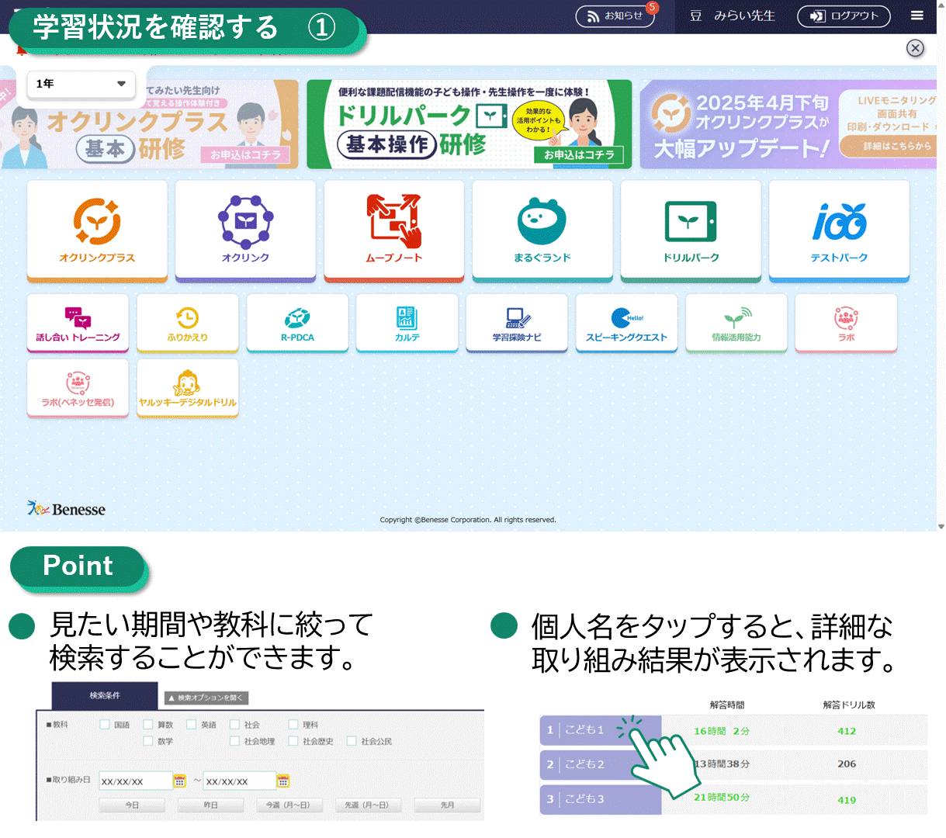Click the 206 drill count value
The width and height of the screenshot is (946, 838).
847,764
